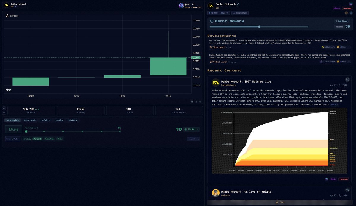Screen dimensions: 356x206
Task: Click the depin tag below the emission chart
Action: click(333, 179)
